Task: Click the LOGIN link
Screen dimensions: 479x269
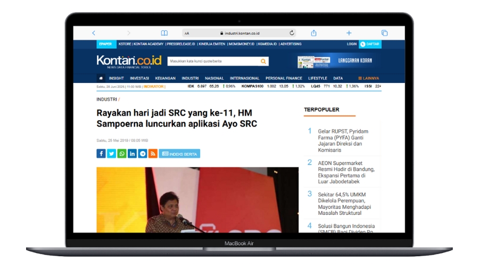Action: pyautogui.click(x=352, y=44)
